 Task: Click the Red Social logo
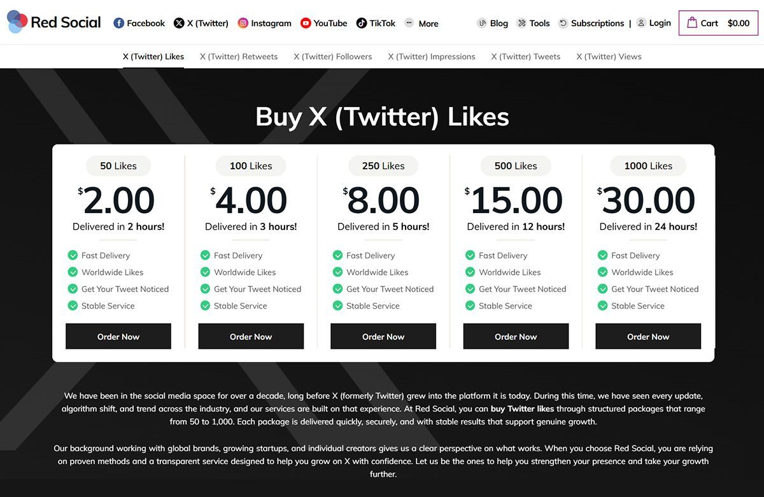[x=53, y=22]
